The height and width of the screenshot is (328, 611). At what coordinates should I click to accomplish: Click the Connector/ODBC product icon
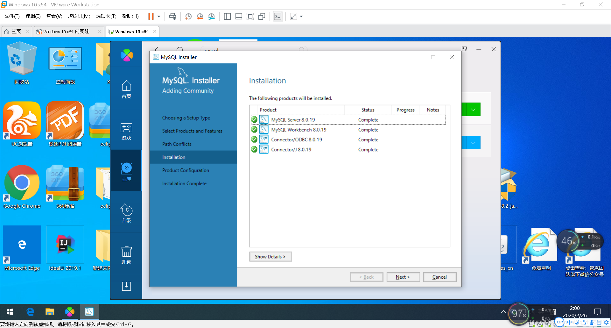pos(263,139)
